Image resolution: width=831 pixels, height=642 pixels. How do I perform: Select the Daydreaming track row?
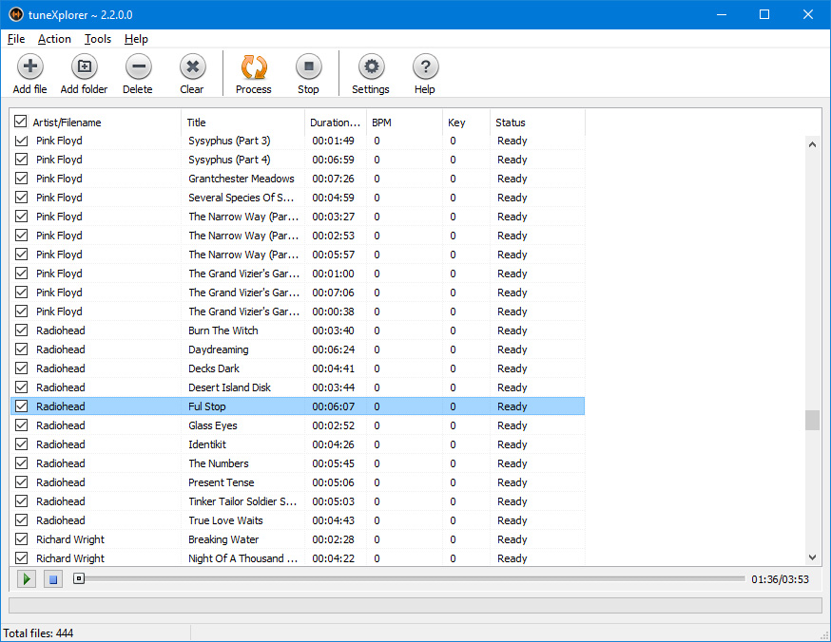tap(219, 349)
